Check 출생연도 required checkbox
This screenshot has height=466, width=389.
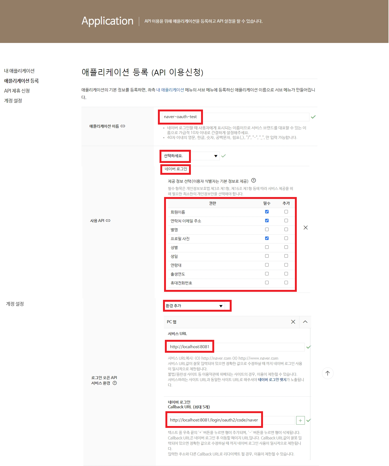click(x=267, y=274)
